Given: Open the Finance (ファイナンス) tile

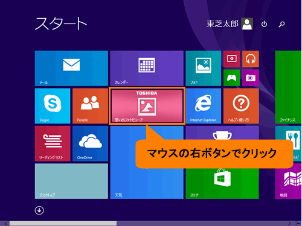Looking at the screenshot, I should click(288, 87).
